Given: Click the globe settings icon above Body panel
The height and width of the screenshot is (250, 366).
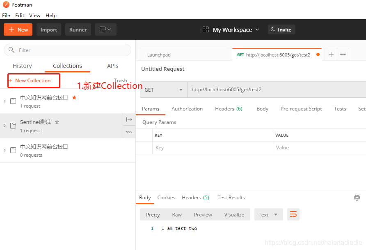Looking at the screenshot, I should click(357, 198).
